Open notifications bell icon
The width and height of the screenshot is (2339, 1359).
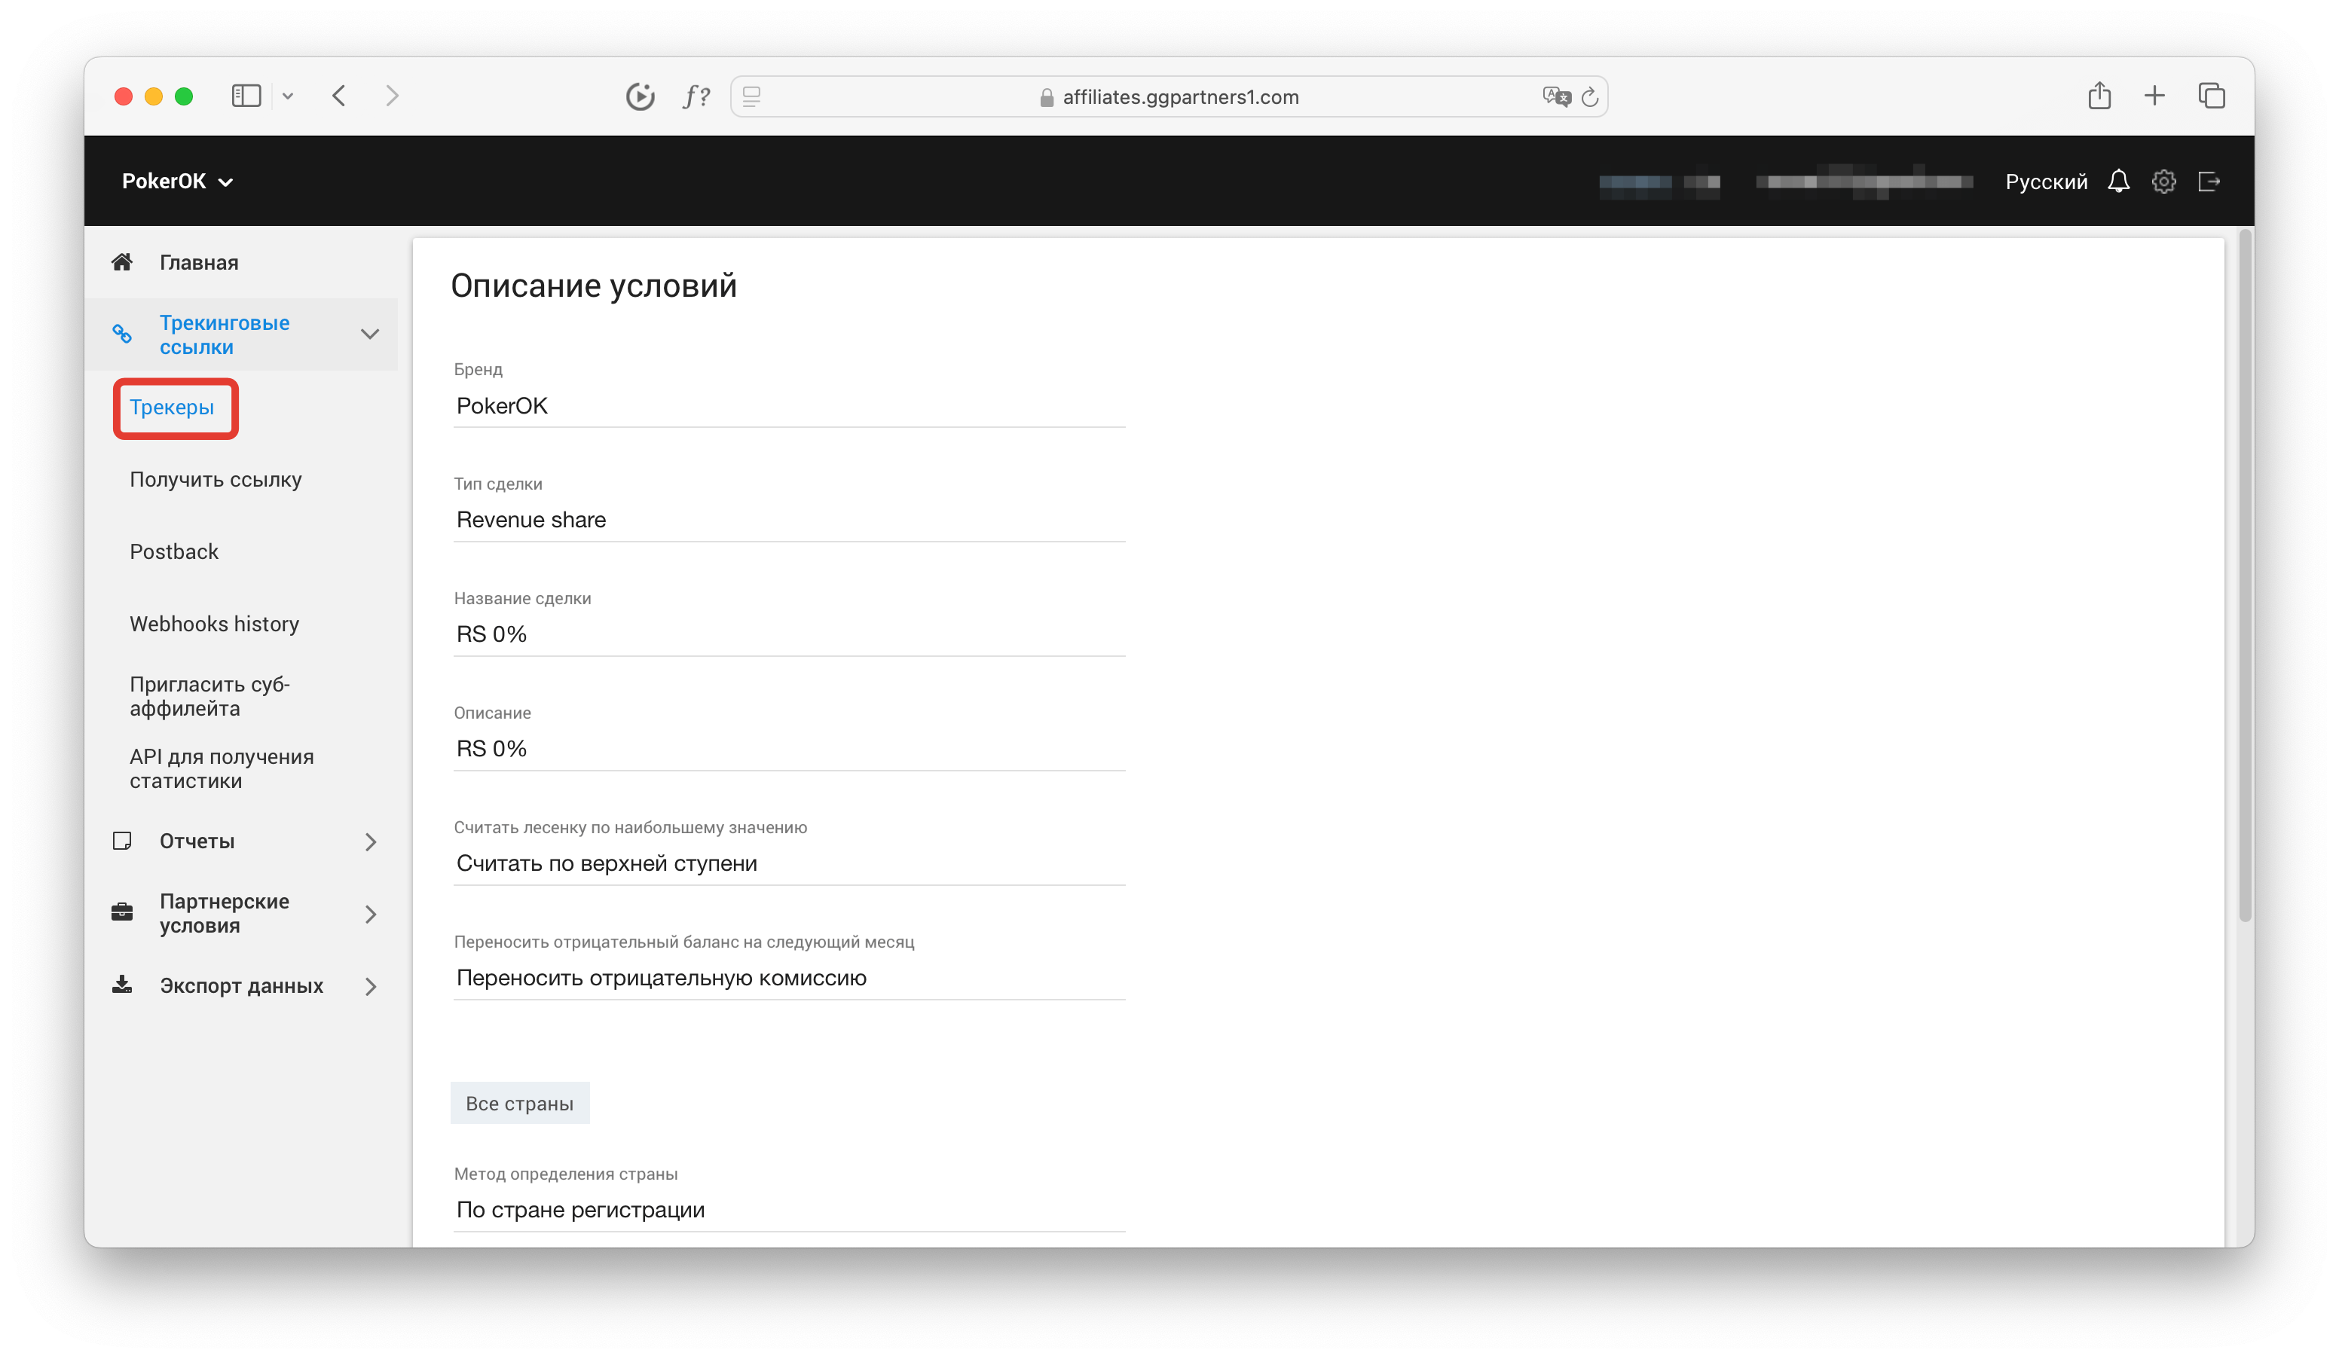tap(2117, 182)
